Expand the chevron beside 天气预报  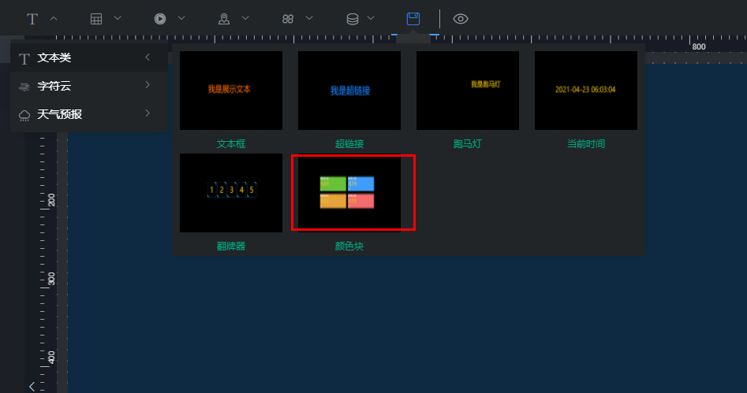[x=148, y=113]
